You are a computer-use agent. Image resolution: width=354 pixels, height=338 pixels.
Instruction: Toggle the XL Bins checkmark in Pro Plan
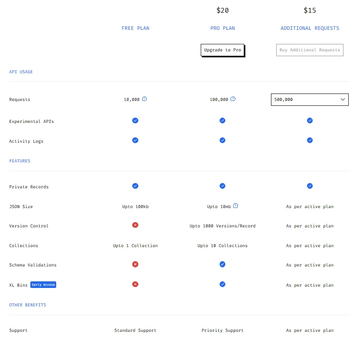point(222,284)
